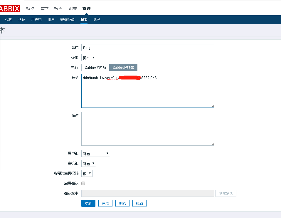Click the 克隆 button
Screen dimensions: 281x218
tap(105, 203)
